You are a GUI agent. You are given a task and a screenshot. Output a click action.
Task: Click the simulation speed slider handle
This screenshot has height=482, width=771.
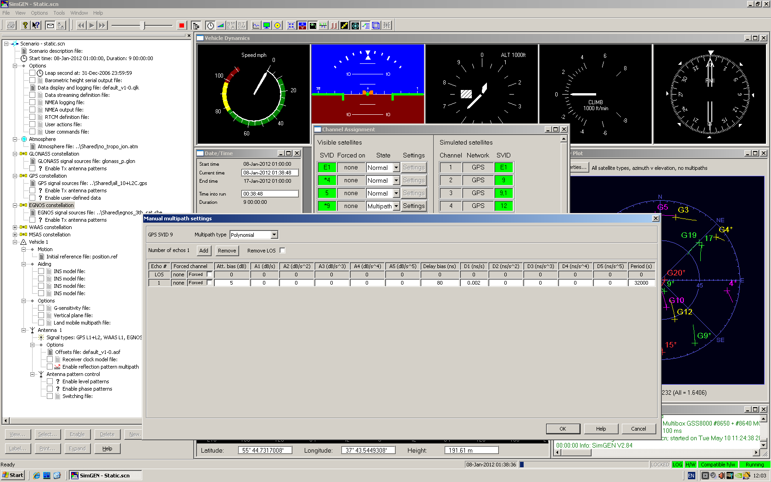click(143, 26)
